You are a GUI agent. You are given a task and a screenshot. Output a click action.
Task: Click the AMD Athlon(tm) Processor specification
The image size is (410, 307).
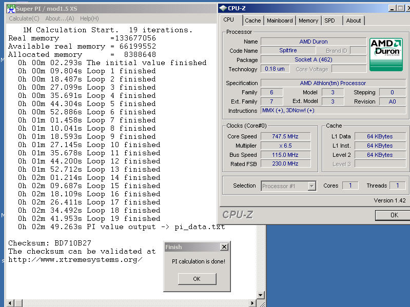(333, 83)
